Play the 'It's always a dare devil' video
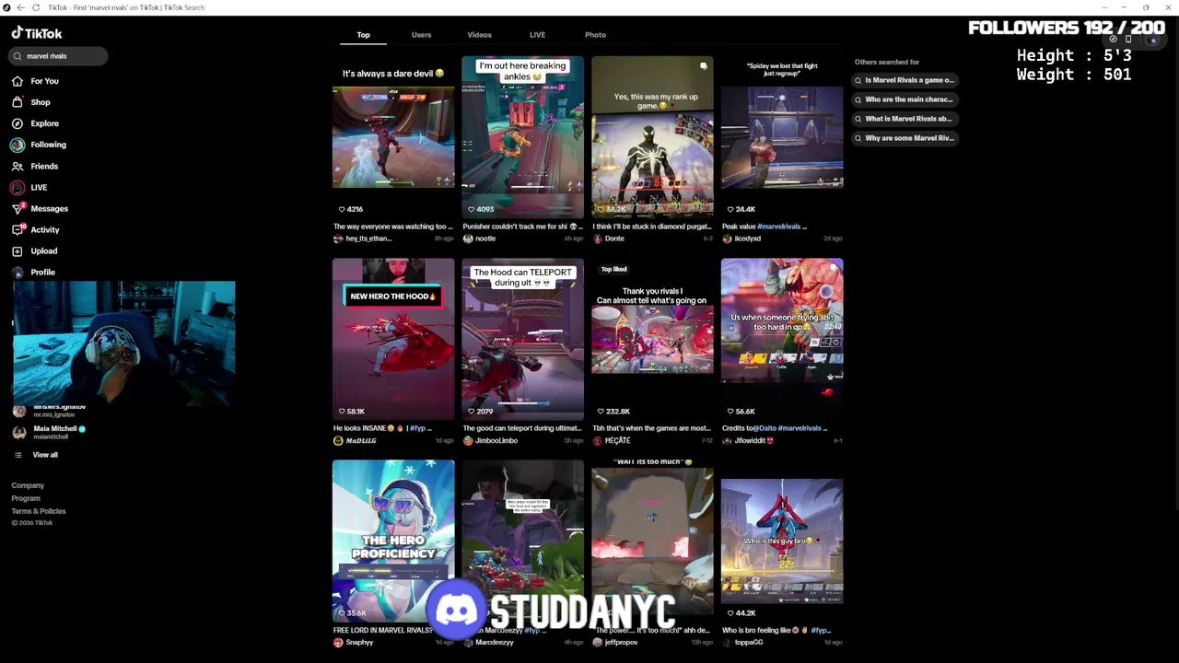The width and height of the screenshot is (1179, 663). pos(393,136)
